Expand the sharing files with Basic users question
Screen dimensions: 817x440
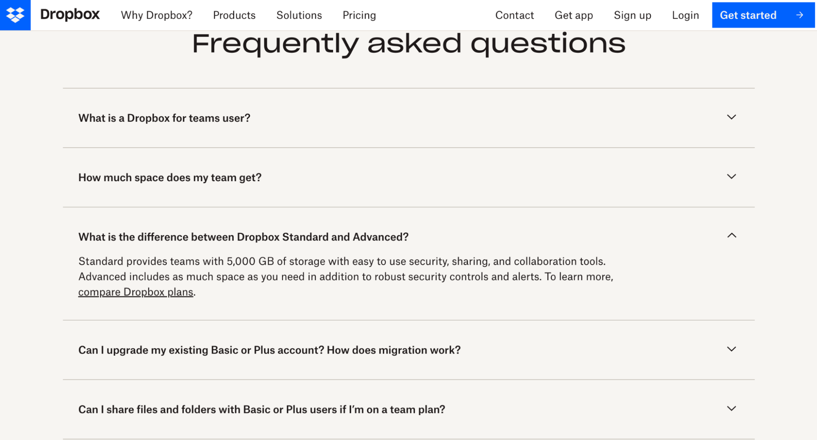[x=731, y=409]
